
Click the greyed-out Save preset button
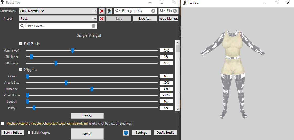[119, 19]
